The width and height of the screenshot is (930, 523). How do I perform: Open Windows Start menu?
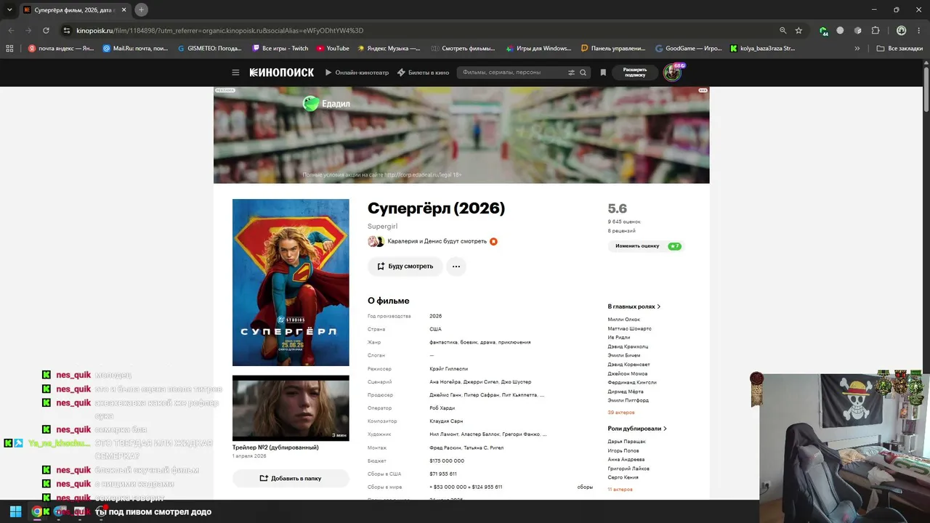15,511
